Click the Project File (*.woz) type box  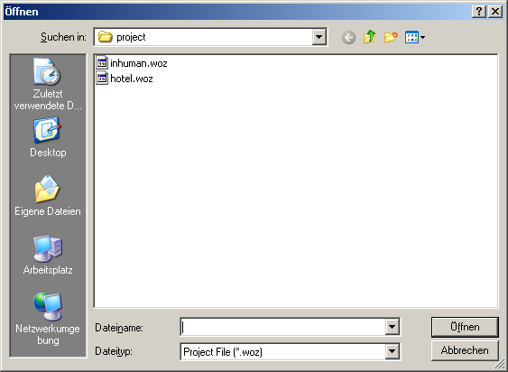point(282,351)
